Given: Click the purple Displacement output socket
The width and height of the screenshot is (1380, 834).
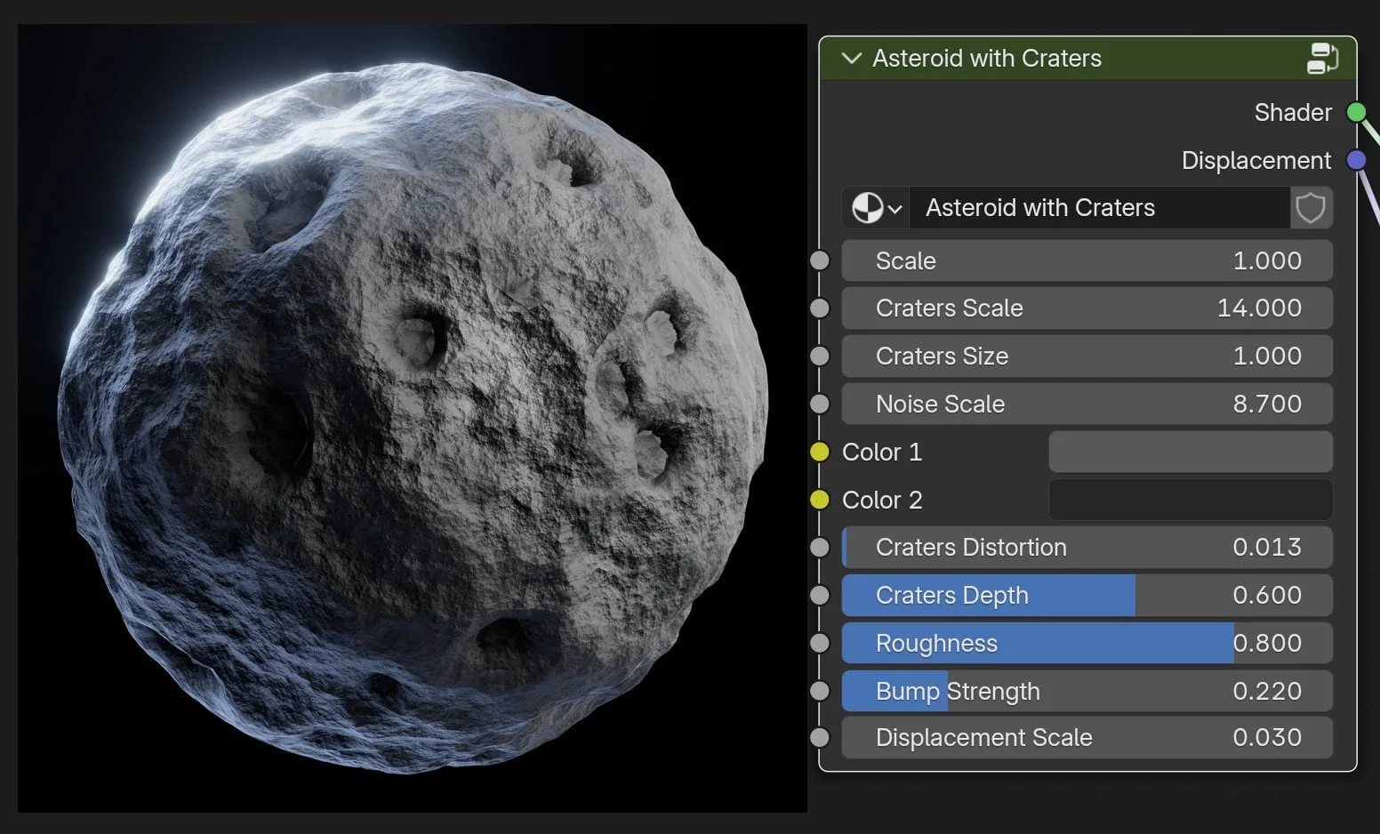Looking at the screenshot, I should pyautogui.click(x=1356, y=160).
